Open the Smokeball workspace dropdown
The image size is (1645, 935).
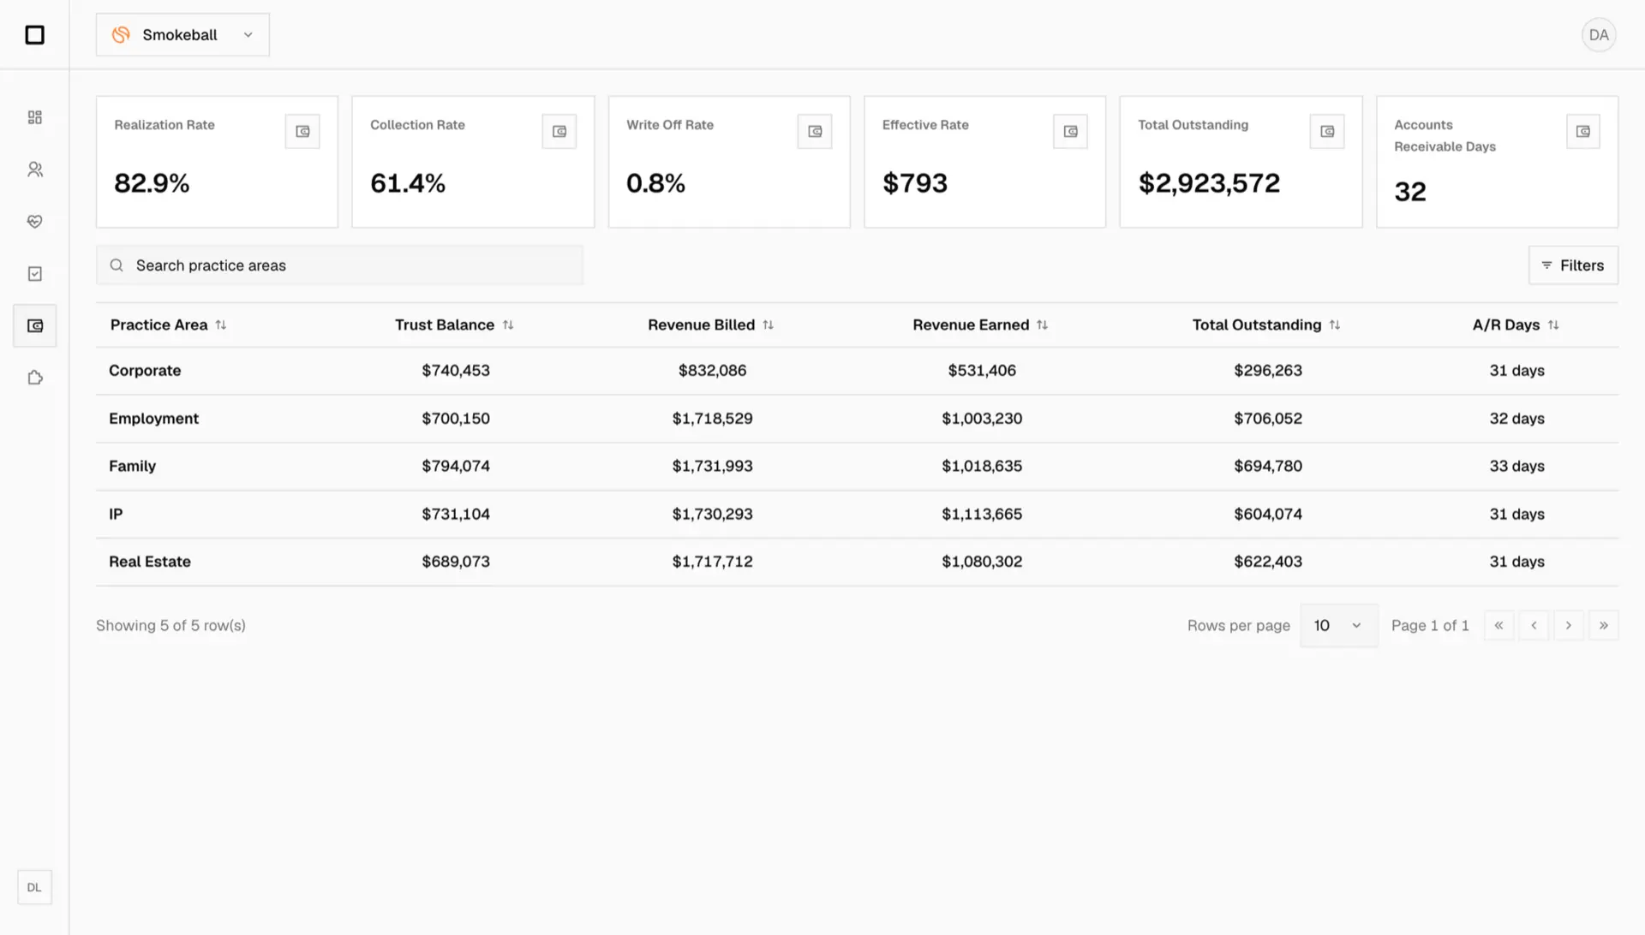182,35
